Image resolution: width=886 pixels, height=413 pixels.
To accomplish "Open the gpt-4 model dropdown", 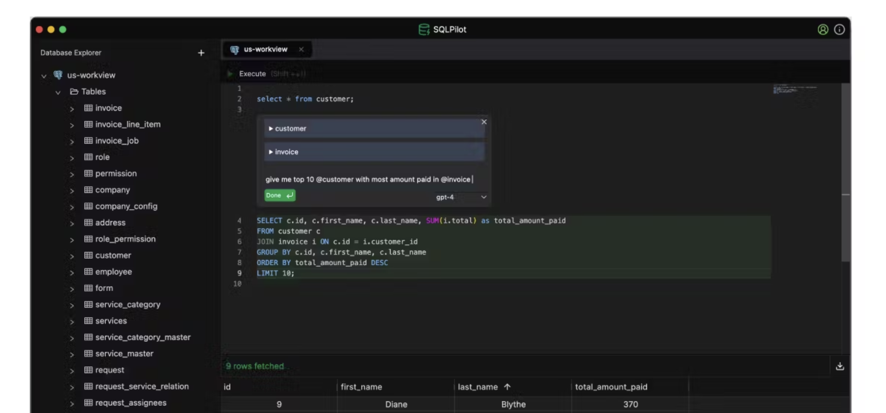I will [x=461, y=197].
